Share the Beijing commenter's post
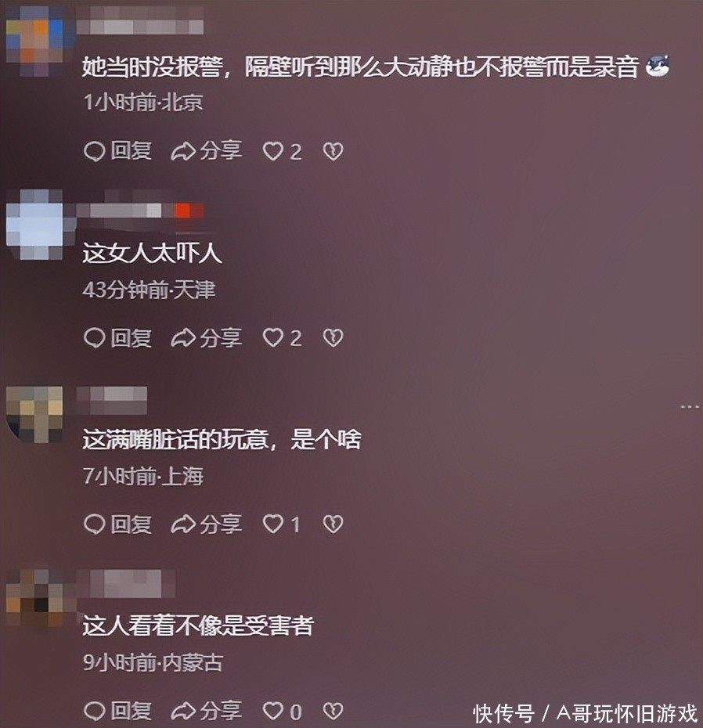The height and width of the screenshot is (728, 703). pos(206,151)
